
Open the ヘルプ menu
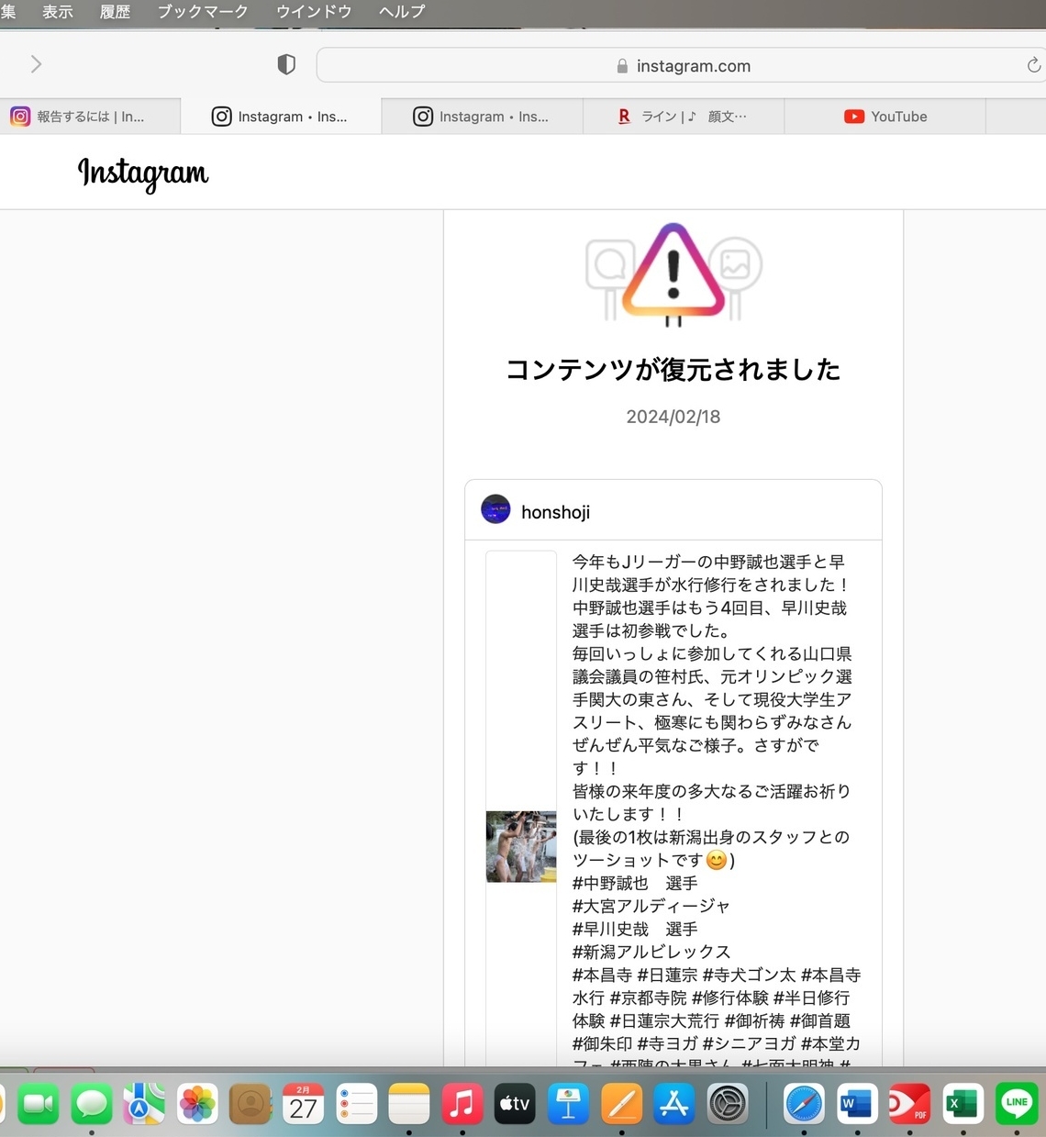click(x=402, y=12)
